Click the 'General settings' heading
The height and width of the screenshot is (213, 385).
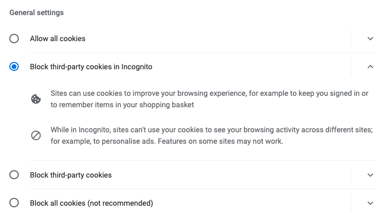[x=36, y=12]
